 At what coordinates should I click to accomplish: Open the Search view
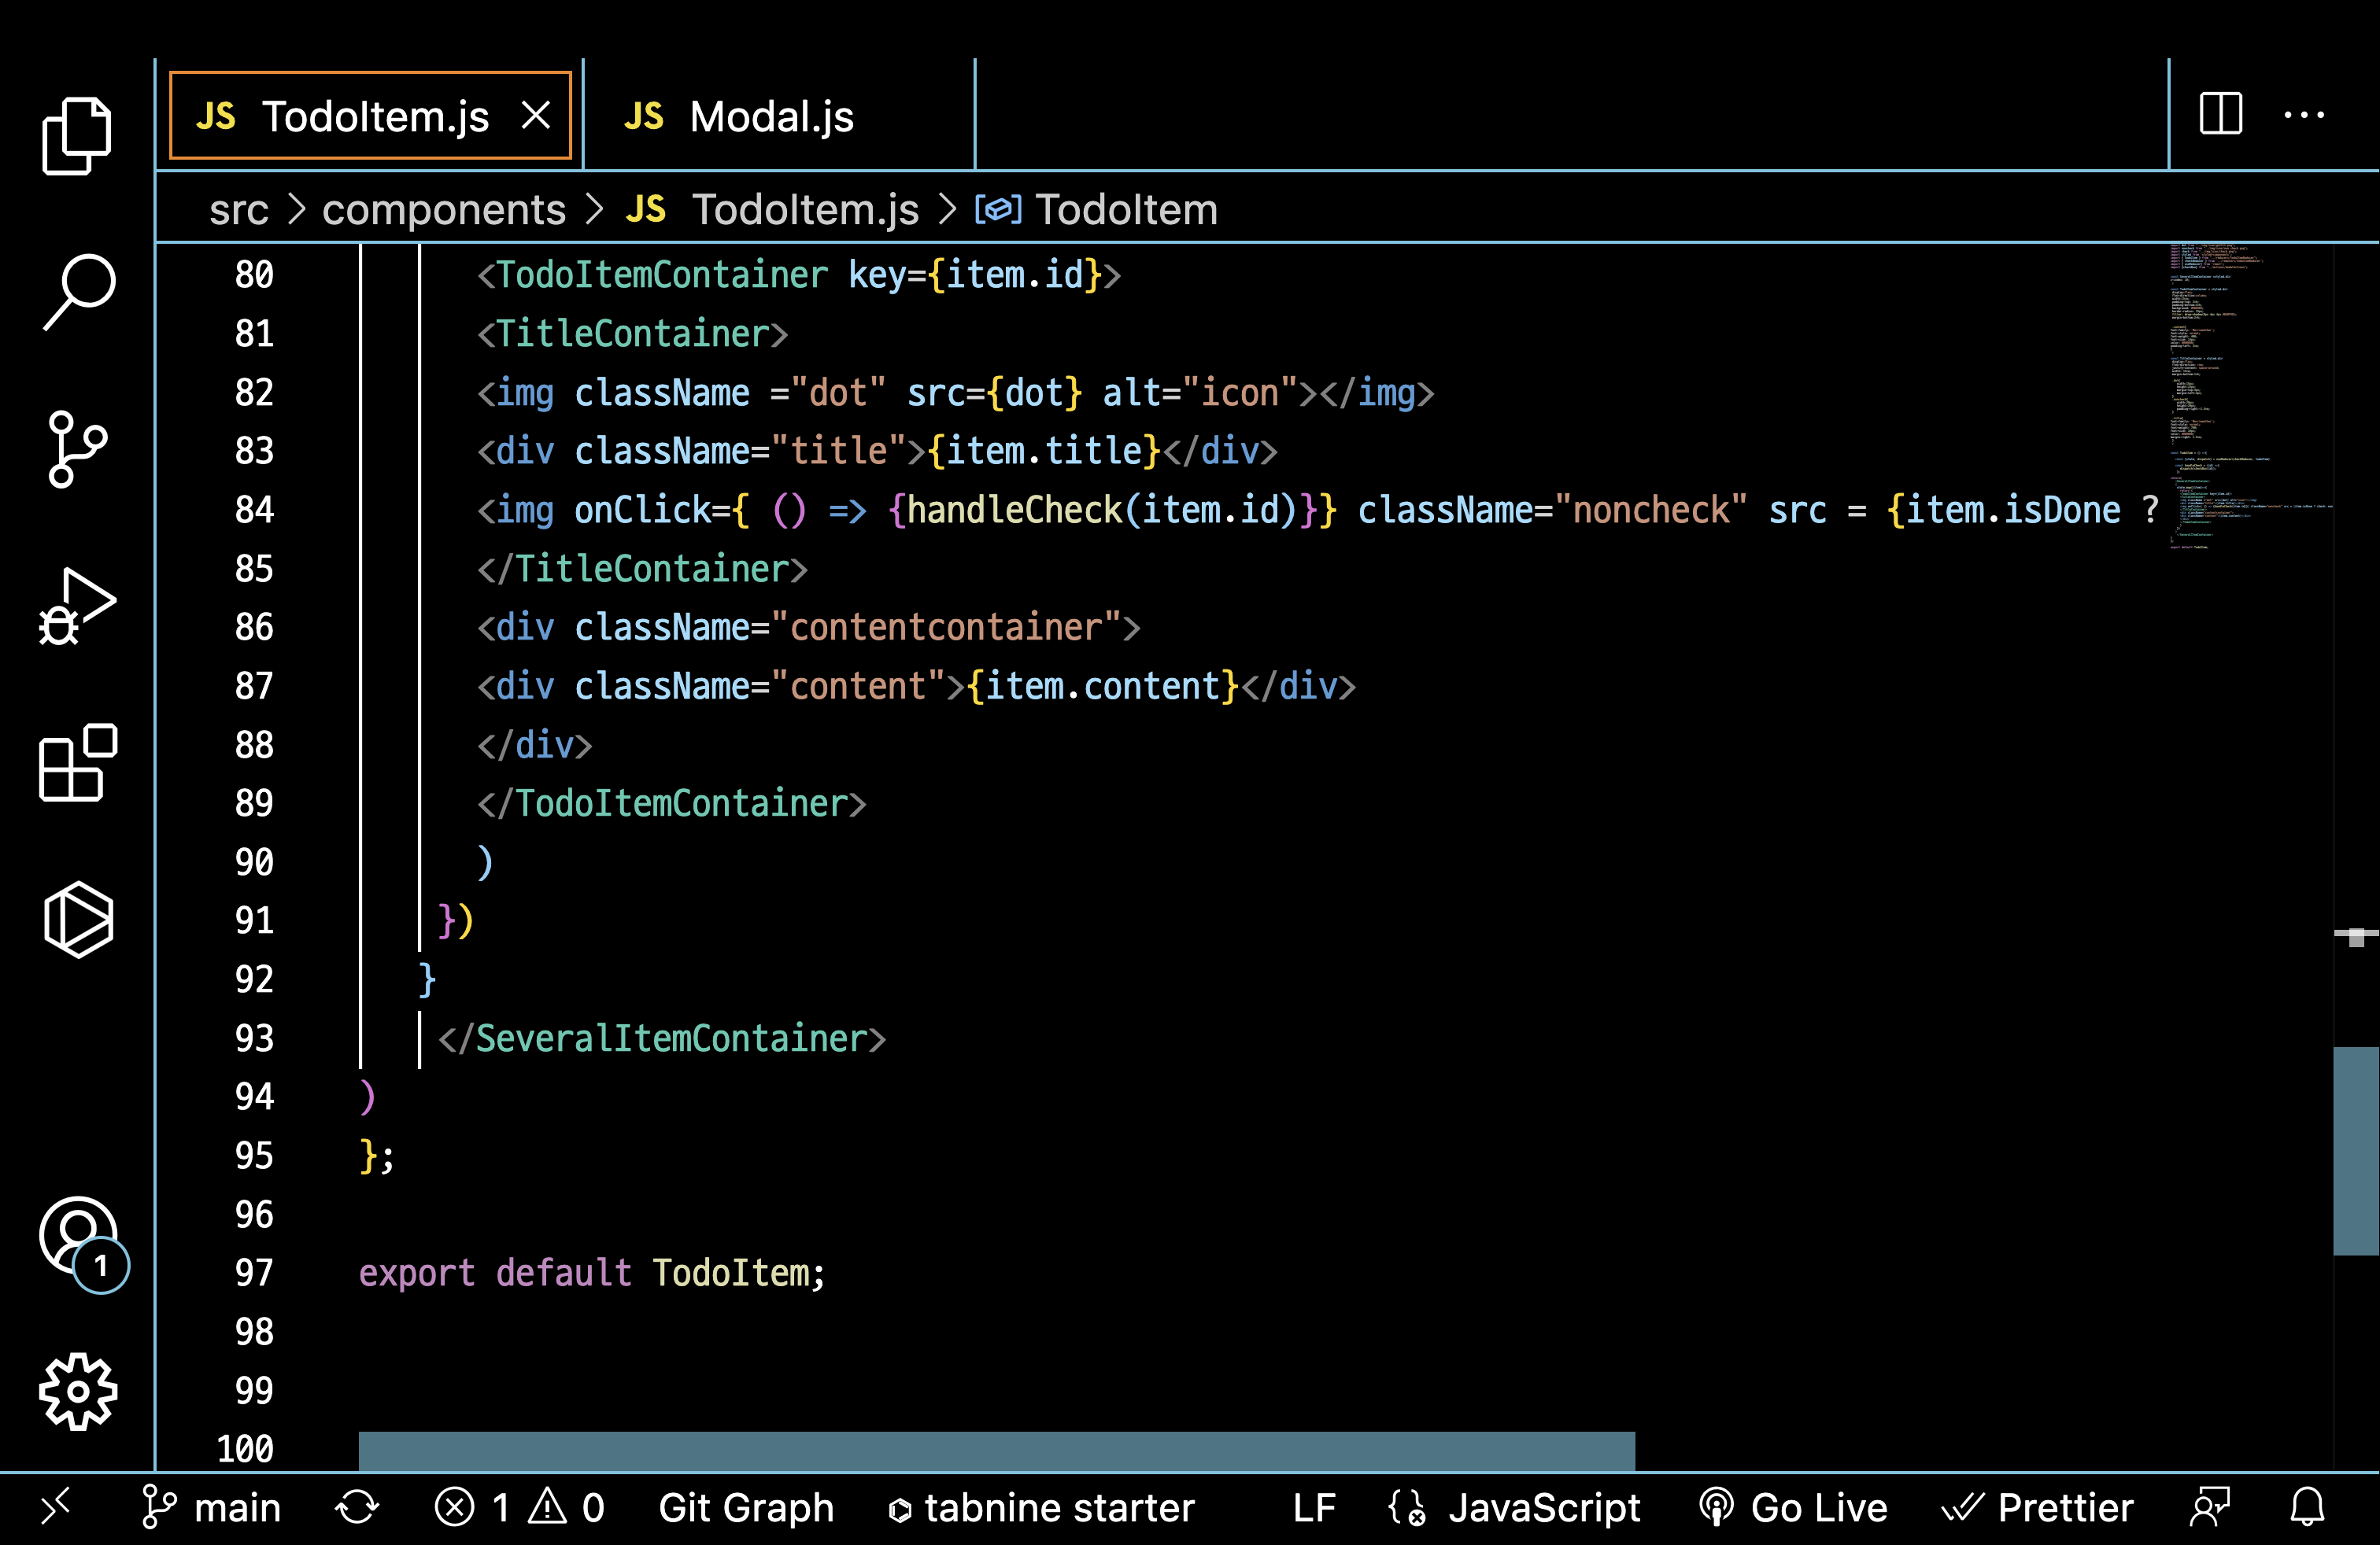pyautogui.click(x=79, y=291)
